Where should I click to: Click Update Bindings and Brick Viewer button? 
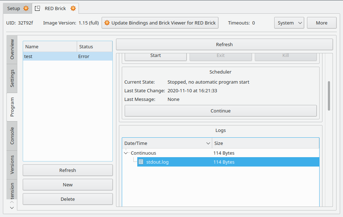coord(160,23)
